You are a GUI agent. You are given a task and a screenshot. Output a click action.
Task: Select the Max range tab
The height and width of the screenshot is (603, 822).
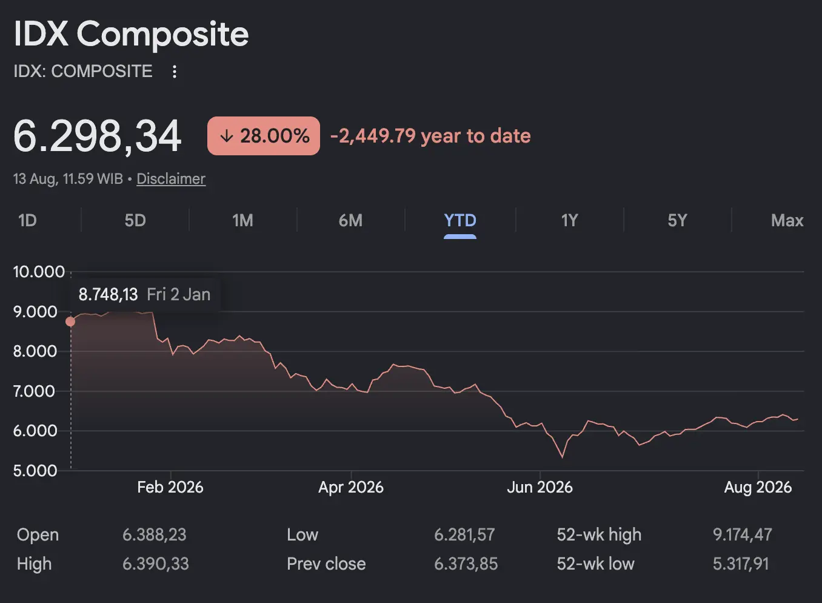[x=787, y=220]
